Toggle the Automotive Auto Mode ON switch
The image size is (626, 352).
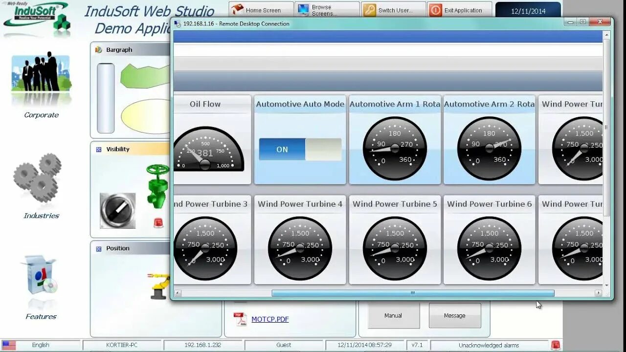pos(300,149)
